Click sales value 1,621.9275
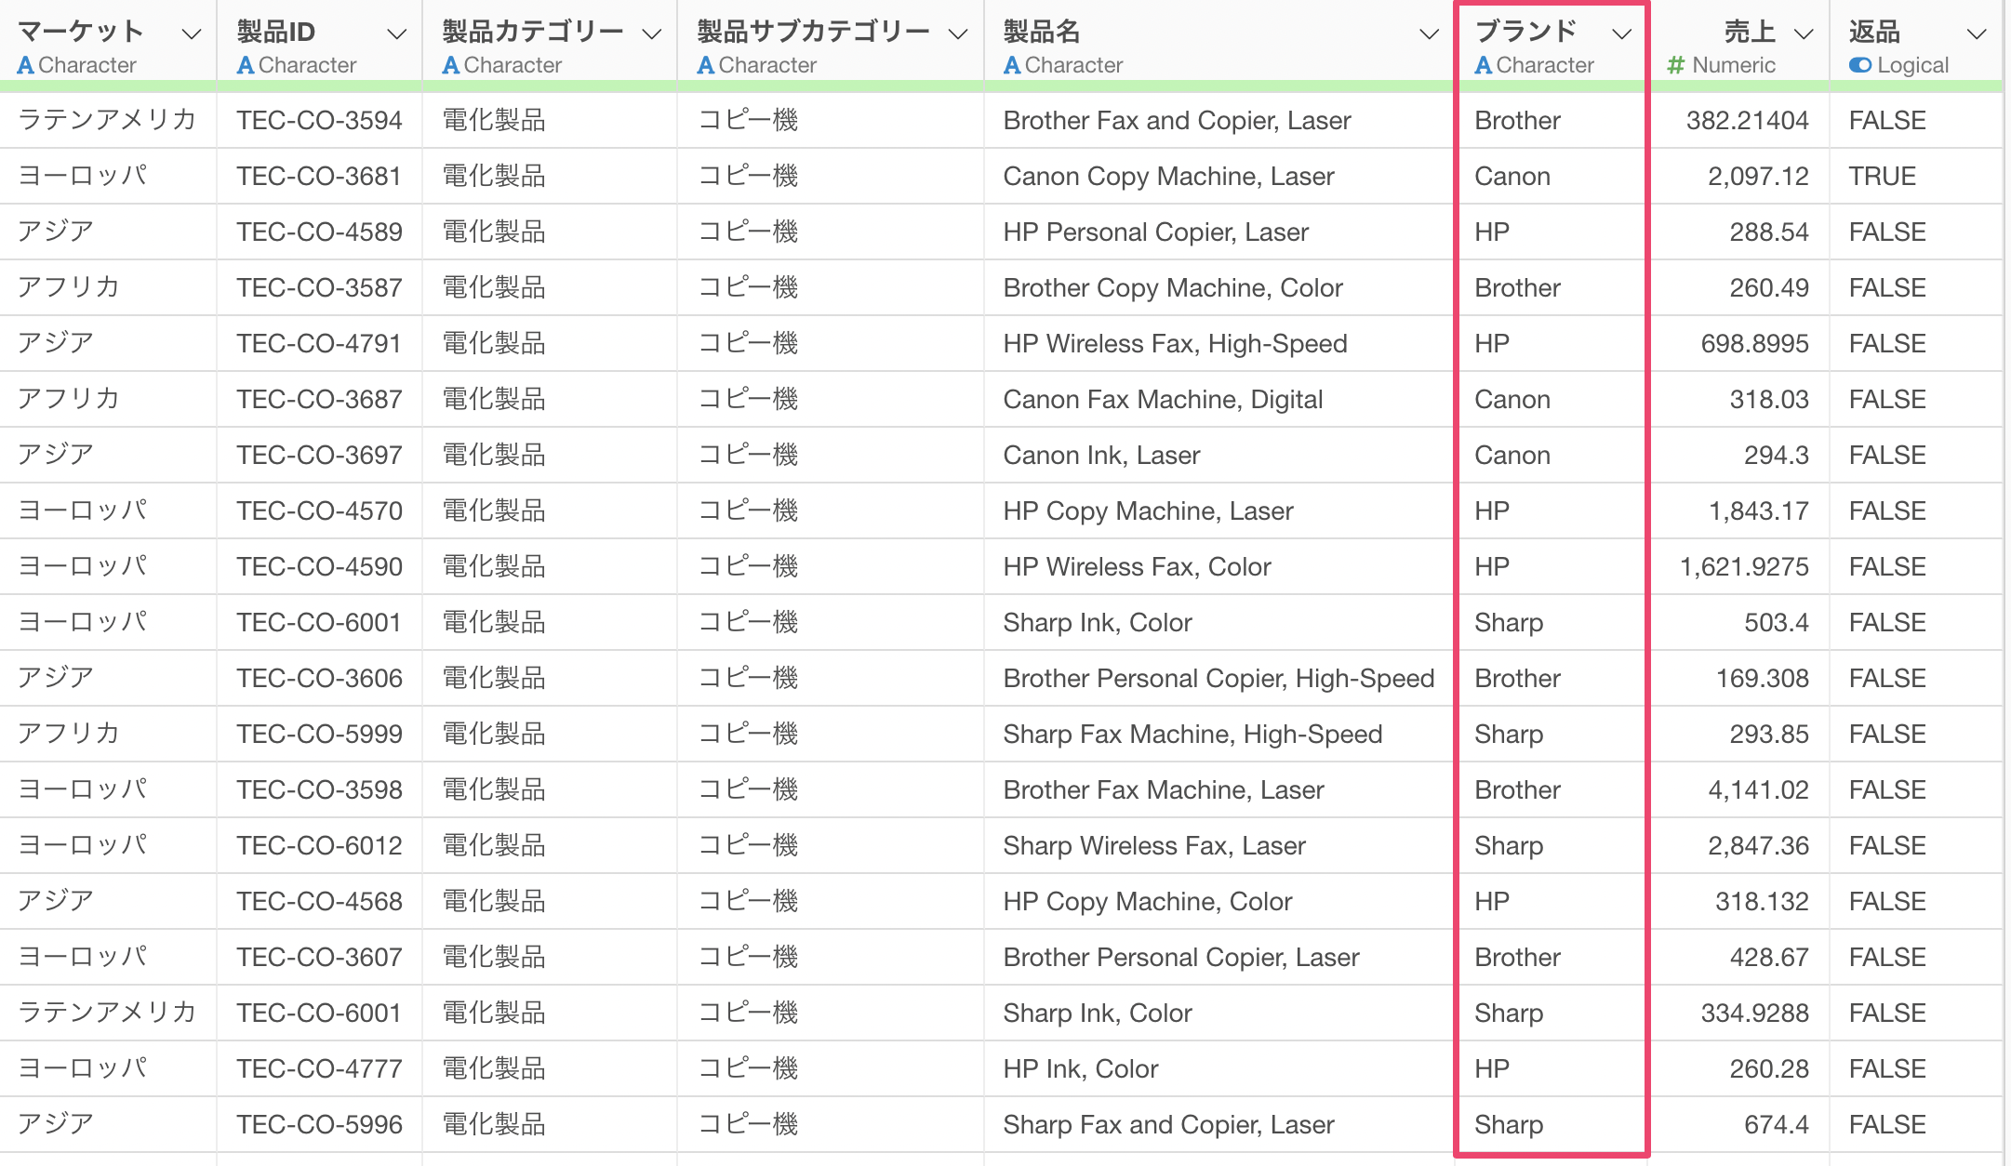Viewport: 2011px width, 1166px height. click(x=1744, y=566)
